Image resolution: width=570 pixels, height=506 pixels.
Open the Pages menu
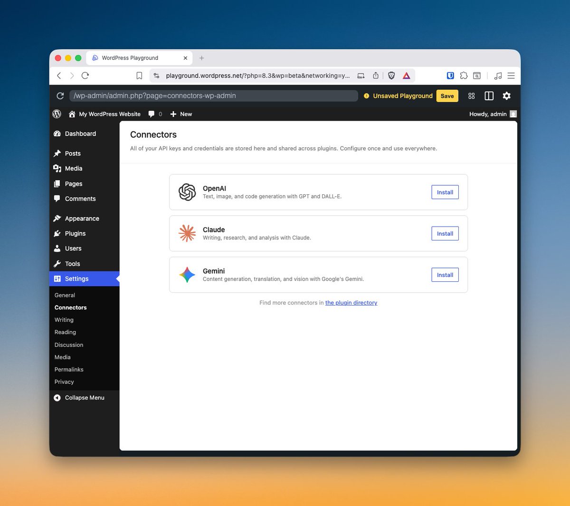pyautogui.click(x=85, y=184)
